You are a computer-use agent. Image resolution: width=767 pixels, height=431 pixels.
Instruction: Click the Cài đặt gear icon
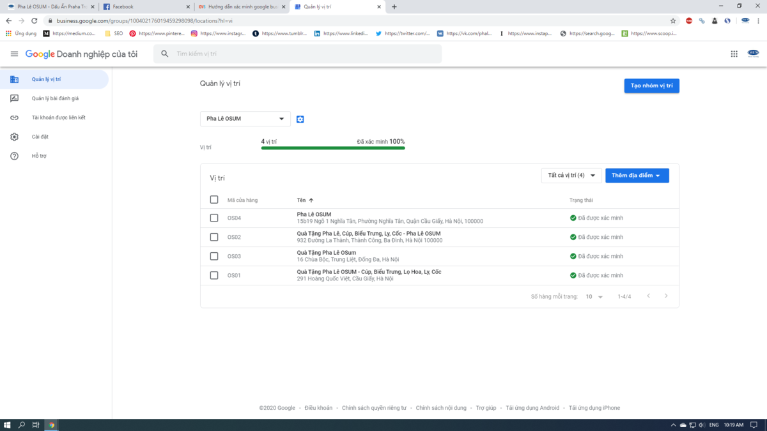point(14,137)
